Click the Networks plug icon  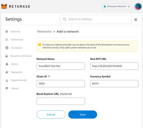pos(7,72)
